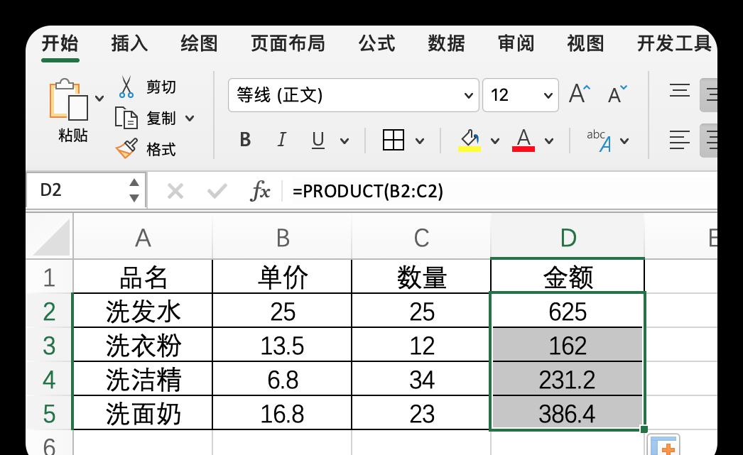This screenshot has width=743, height=455.
Task: Open the 公式 tab
Action: pos(376,43)
